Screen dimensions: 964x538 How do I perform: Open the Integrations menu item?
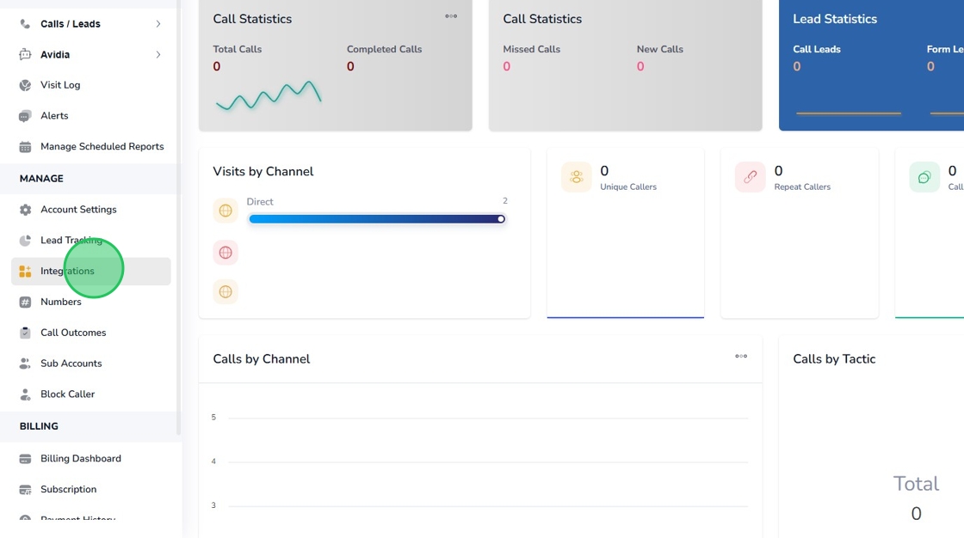67,272
